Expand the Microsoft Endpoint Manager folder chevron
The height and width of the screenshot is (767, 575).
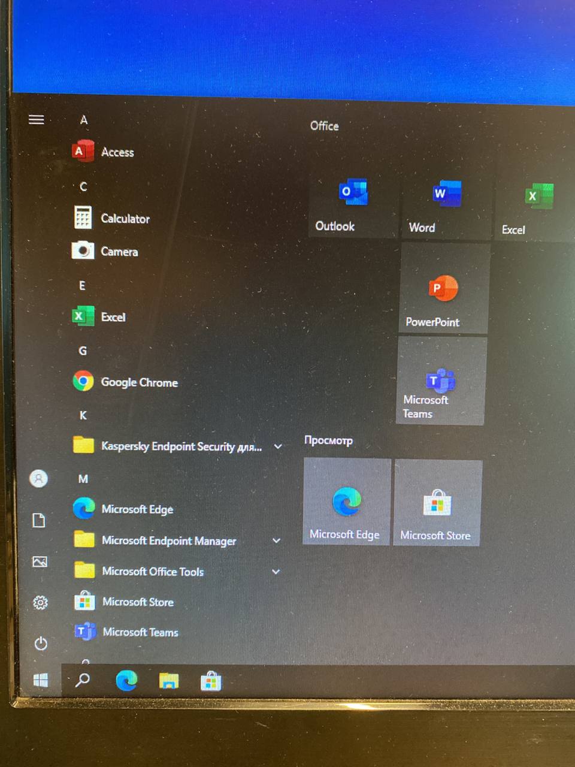[276, 540]
